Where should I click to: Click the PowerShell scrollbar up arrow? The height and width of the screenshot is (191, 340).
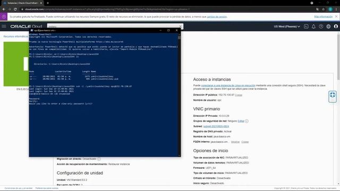(179, 34)
